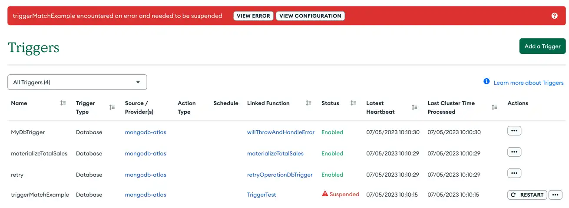
Task: Sort by Status column icon
Action: (x=353, y=103)
